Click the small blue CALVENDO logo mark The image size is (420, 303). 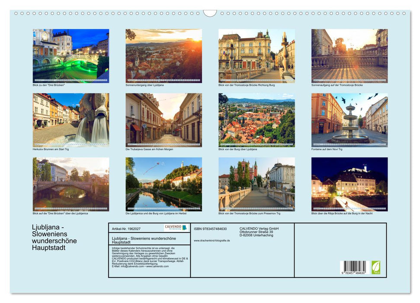[x=184, y=227]
